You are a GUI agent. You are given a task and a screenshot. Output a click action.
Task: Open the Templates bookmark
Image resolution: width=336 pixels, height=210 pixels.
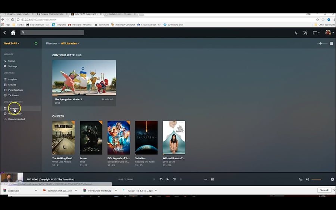(x=59, y=25)
